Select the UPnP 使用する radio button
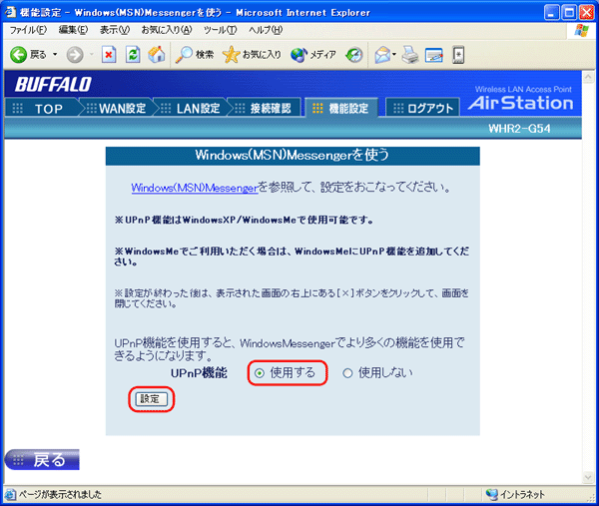The width and height of the screenshot is (599, 506). click(260, 373)
